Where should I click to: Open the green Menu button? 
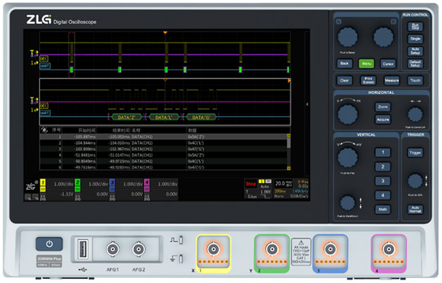coord(367,63)
